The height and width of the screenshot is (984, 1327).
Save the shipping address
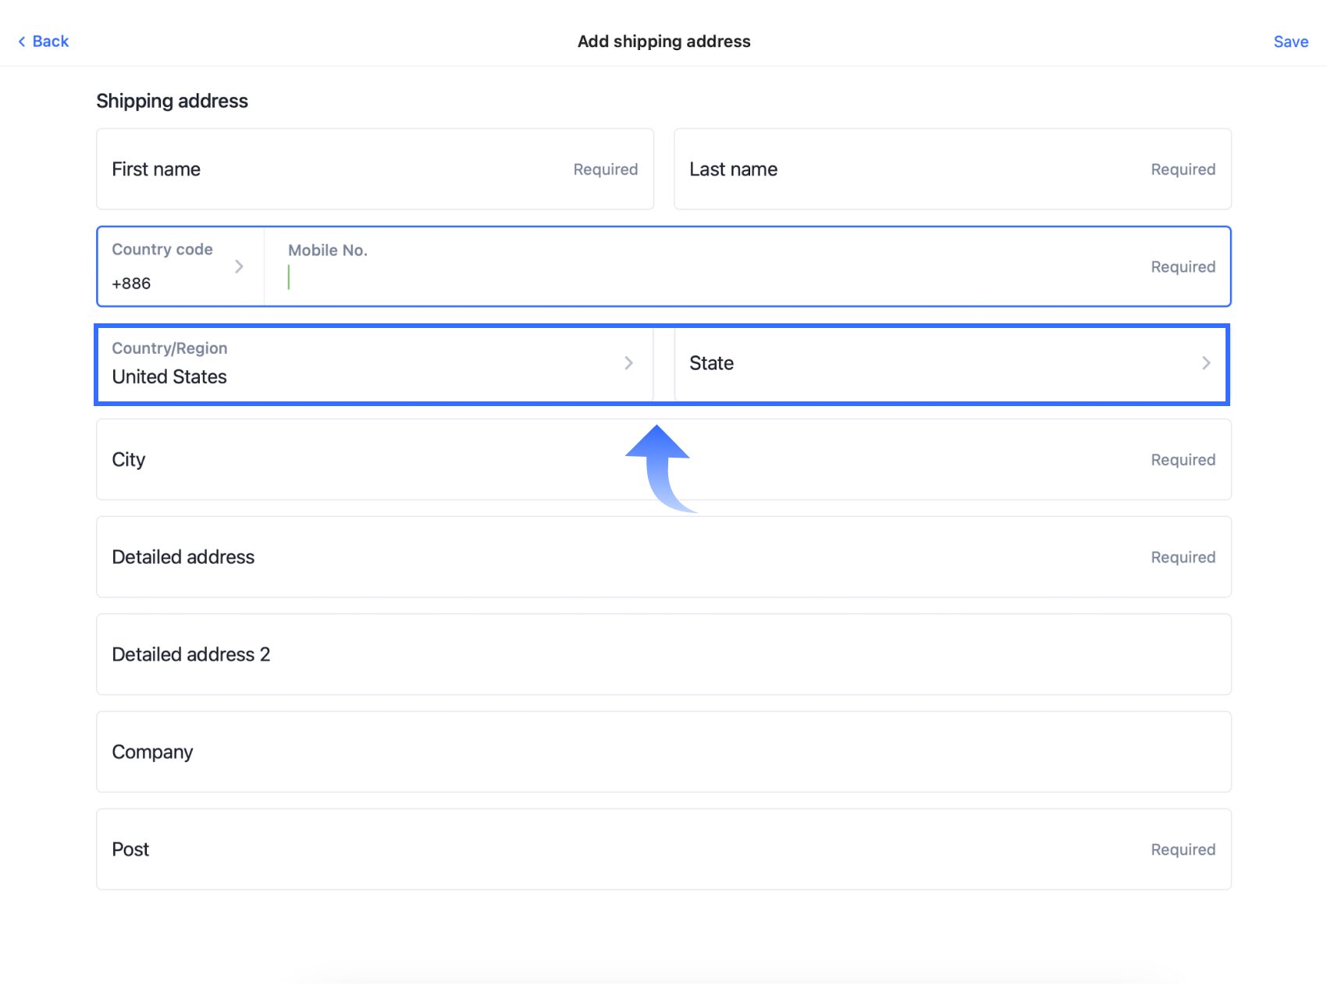coord(1290,42)
